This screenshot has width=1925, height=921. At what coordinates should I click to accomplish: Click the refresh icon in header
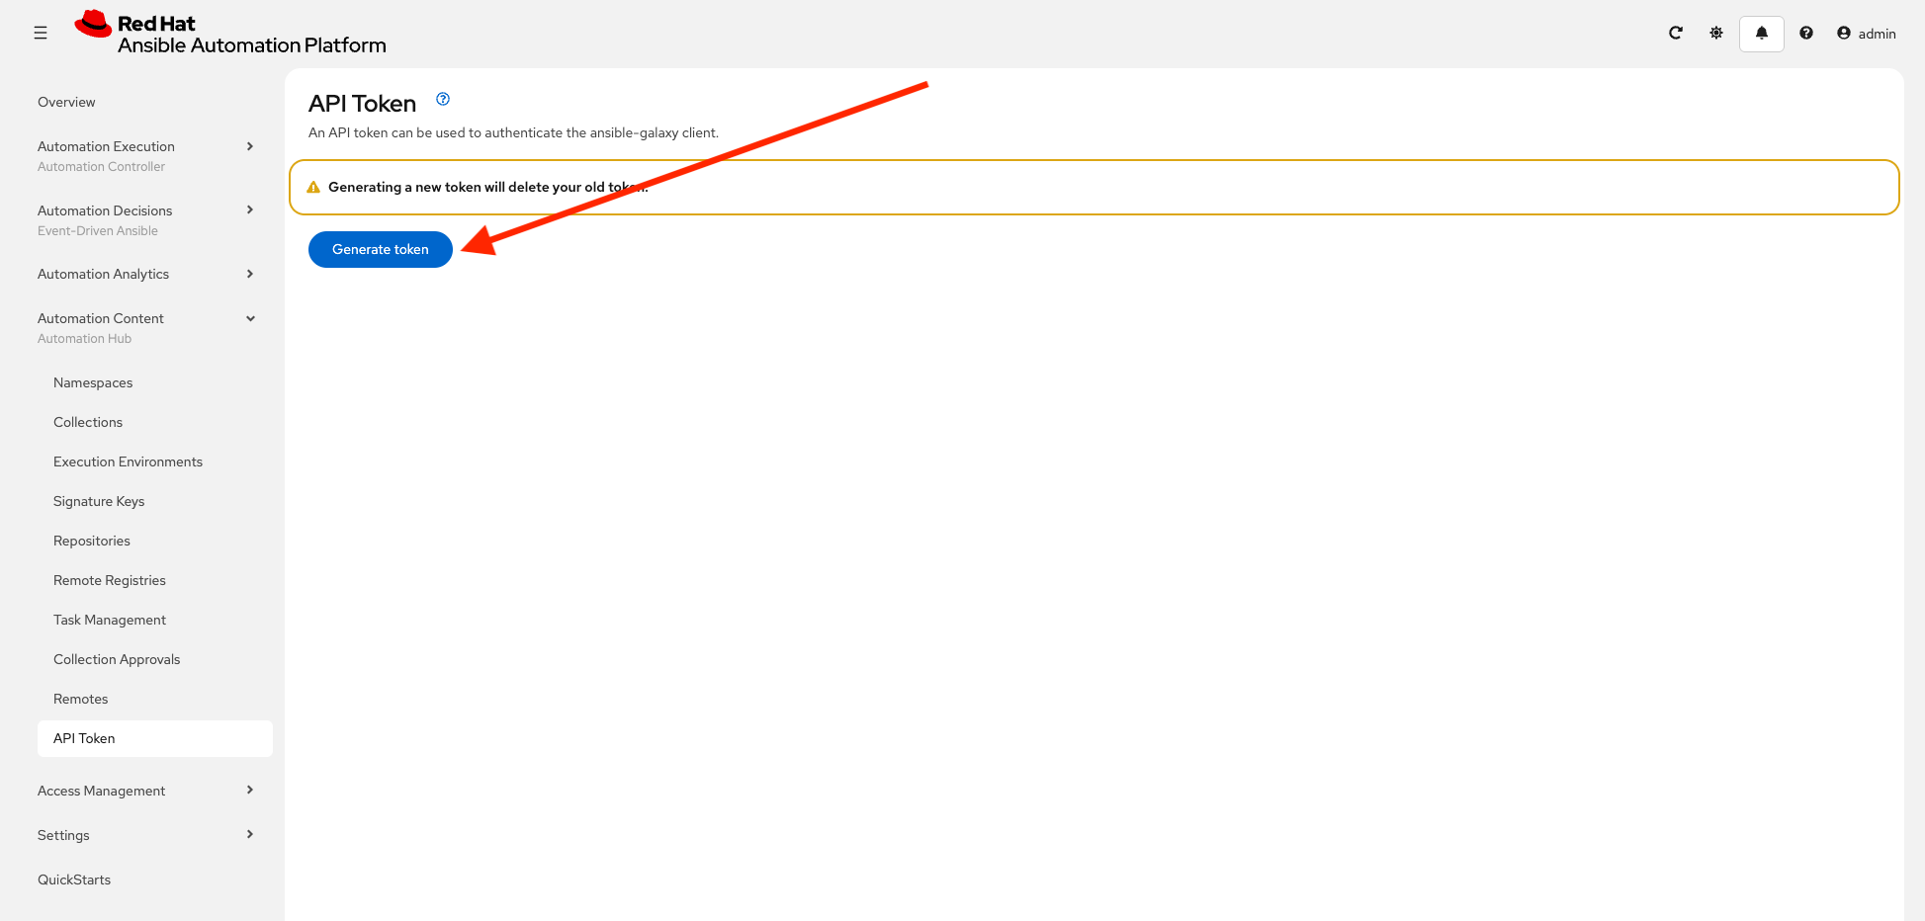click(x=1676, y=34)
